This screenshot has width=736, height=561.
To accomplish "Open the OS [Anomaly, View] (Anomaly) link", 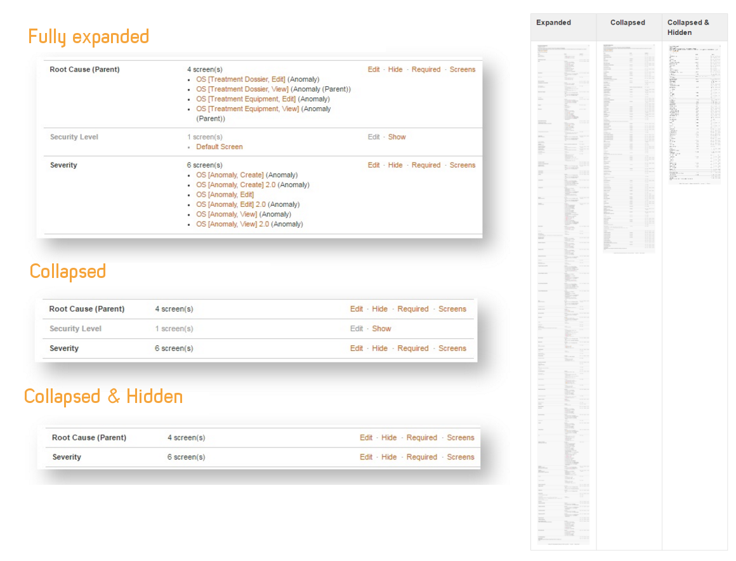I will (227, 214).
